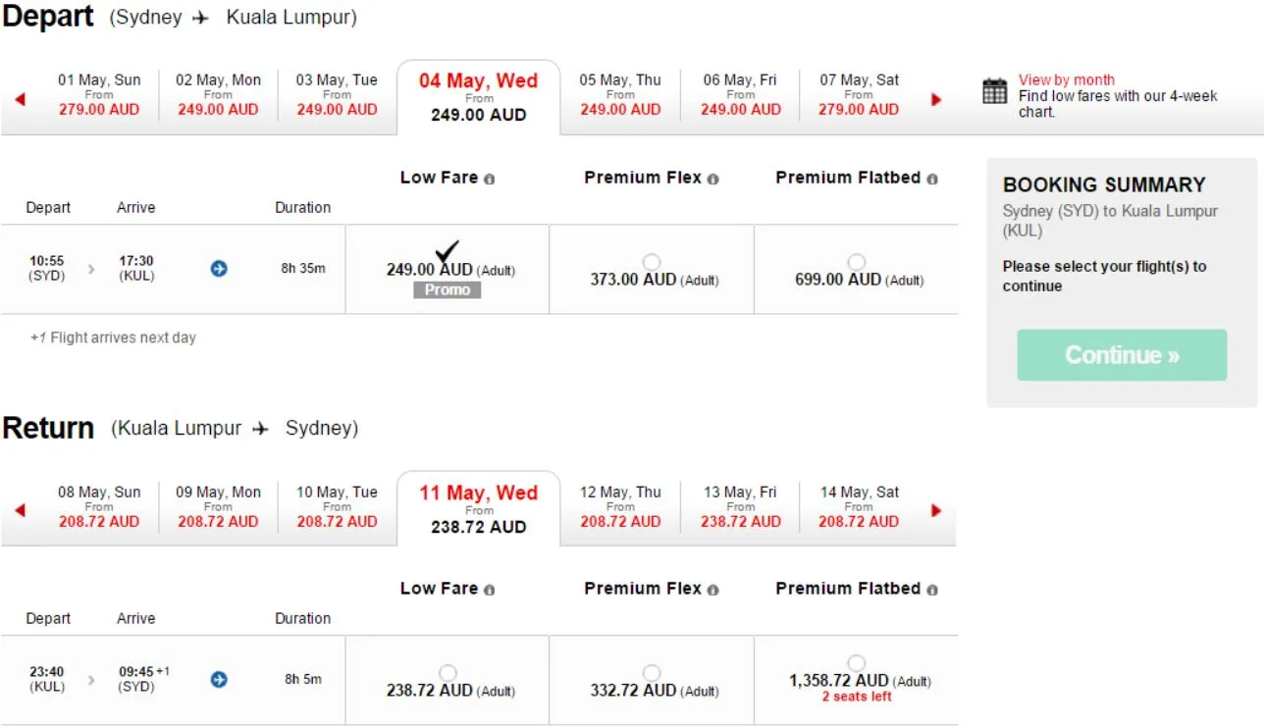Select return Low Fare 238.72 AUD

tap(448, 673)
